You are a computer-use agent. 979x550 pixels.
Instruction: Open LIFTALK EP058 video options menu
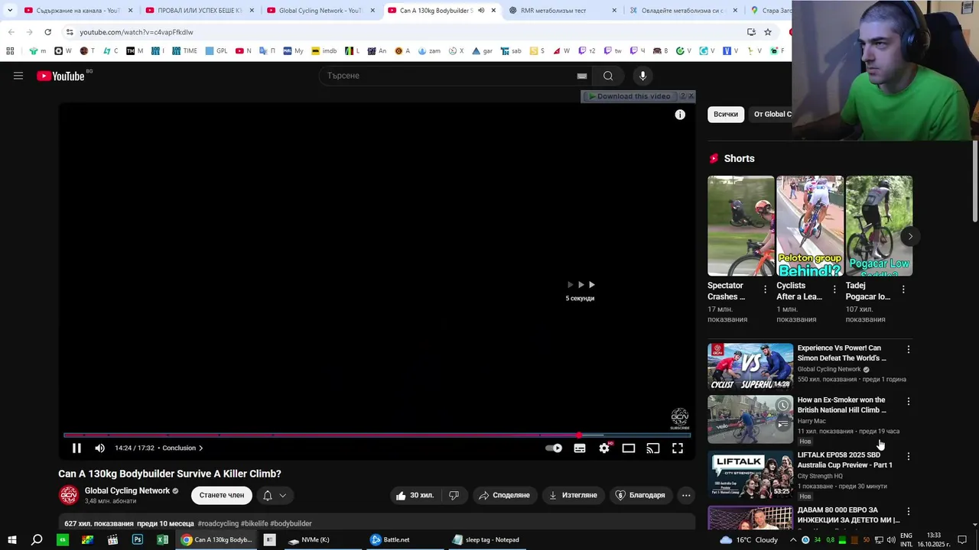908,456
